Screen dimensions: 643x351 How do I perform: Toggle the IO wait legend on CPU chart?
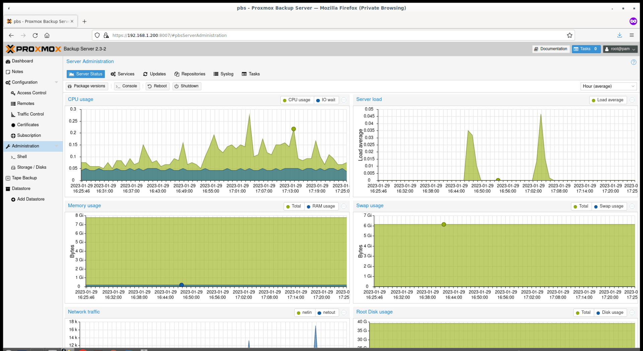click(x=326, y=100)
